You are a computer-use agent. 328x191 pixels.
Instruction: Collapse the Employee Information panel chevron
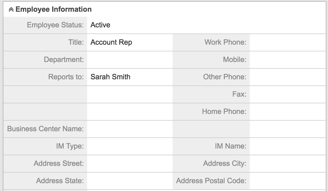11,10
